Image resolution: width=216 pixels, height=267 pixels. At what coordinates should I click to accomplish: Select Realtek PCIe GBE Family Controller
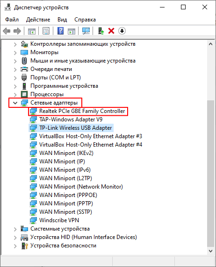pos(82,111)
